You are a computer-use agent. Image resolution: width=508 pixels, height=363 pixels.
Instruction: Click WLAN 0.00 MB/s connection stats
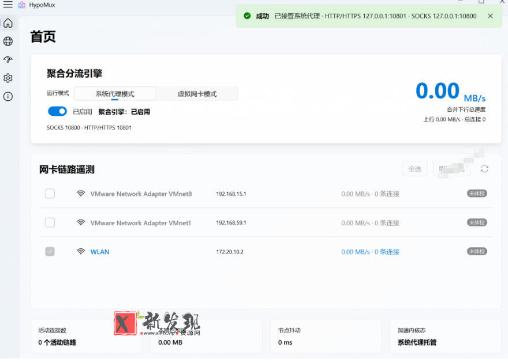[x=370, y=252]
